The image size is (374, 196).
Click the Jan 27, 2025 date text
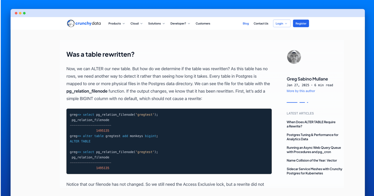click(298, 85)
